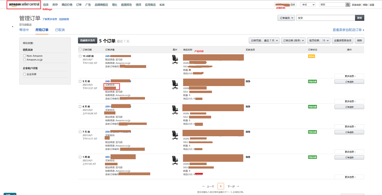
Task: Click 查看卖家自配送订单 link
Action: click(348, 30)
